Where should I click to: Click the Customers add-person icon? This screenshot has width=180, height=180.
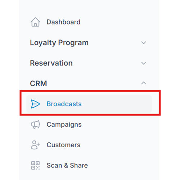tap(35, 145)
